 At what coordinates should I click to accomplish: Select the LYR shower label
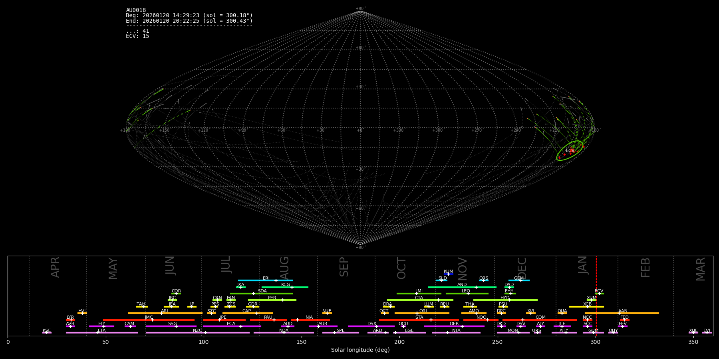[x=70, y=317]
